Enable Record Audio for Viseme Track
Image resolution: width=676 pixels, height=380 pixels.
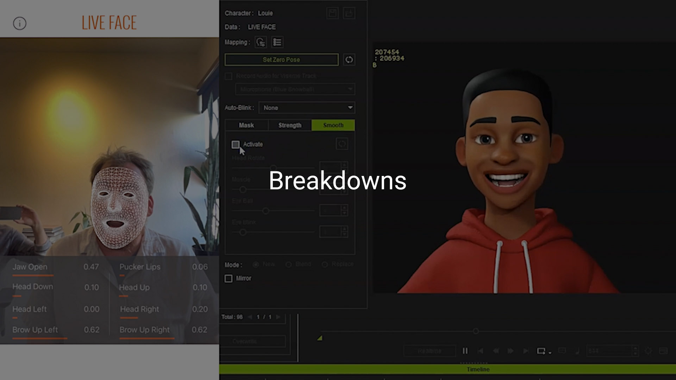pos(229,76)
